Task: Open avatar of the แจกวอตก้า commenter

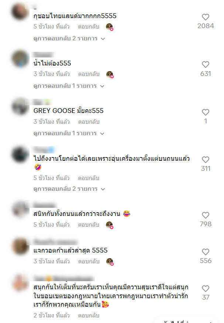Action: [x=20, y=246]
